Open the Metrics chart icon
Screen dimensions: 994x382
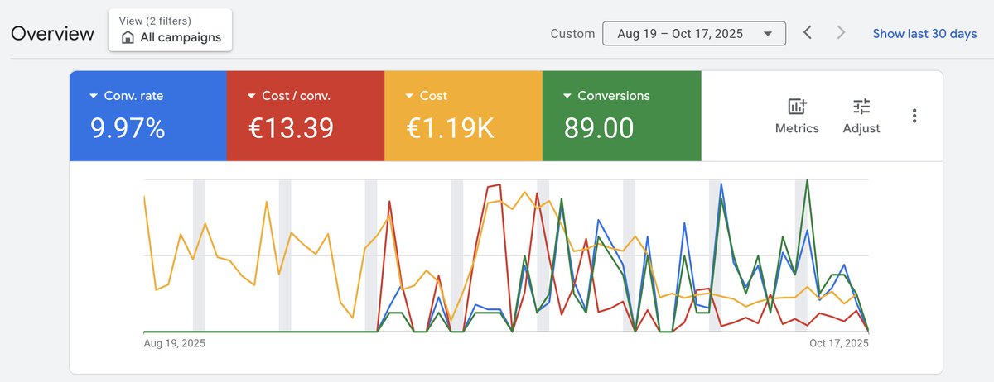point(797,107)
